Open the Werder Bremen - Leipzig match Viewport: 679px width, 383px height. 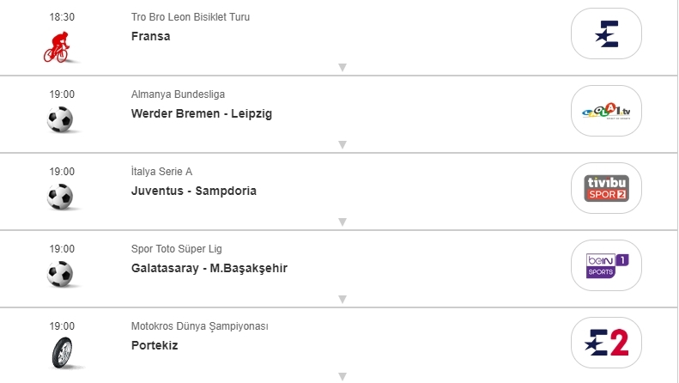click(202, 113)
